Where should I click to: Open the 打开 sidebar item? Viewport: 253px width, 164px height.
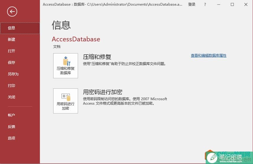click(x=20, y=51)
